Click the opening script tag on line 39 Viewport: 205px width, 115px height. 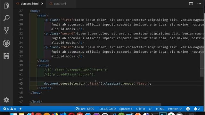[44, 65]
